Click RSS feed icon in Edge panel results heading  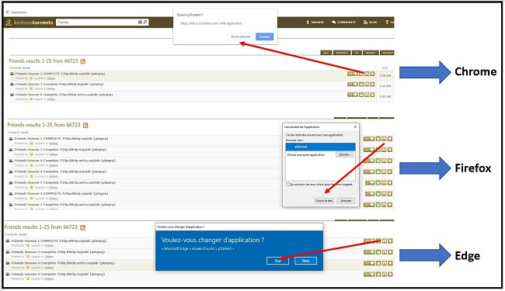coord(83,227)
